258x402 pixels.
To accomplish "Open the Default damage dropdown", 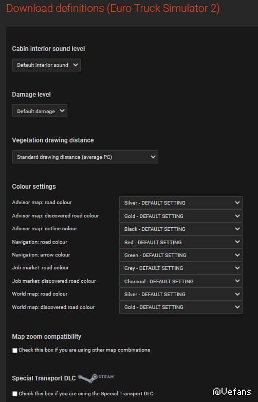I will coord(40,111).
